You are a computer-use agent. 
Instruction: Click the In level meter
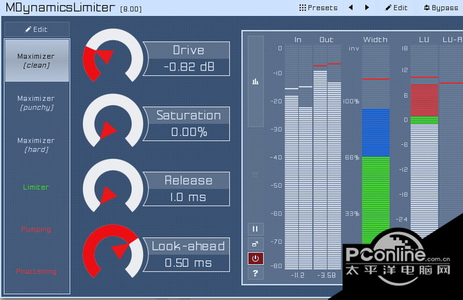pos(298,157)
